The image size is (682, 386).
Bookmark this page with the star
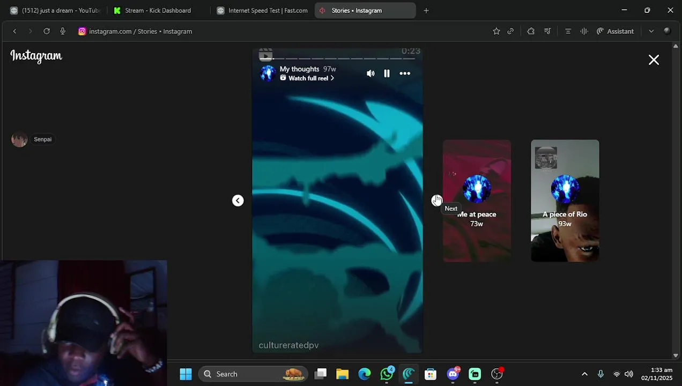[496, 31]
